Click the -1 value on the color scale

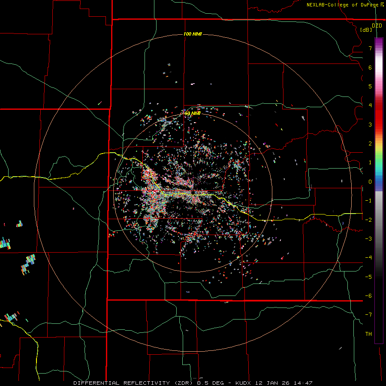click(368, 201)
